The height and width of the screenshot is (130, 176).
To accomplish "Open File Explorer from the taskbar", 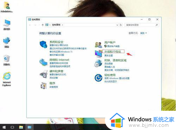I will [21, 127].
